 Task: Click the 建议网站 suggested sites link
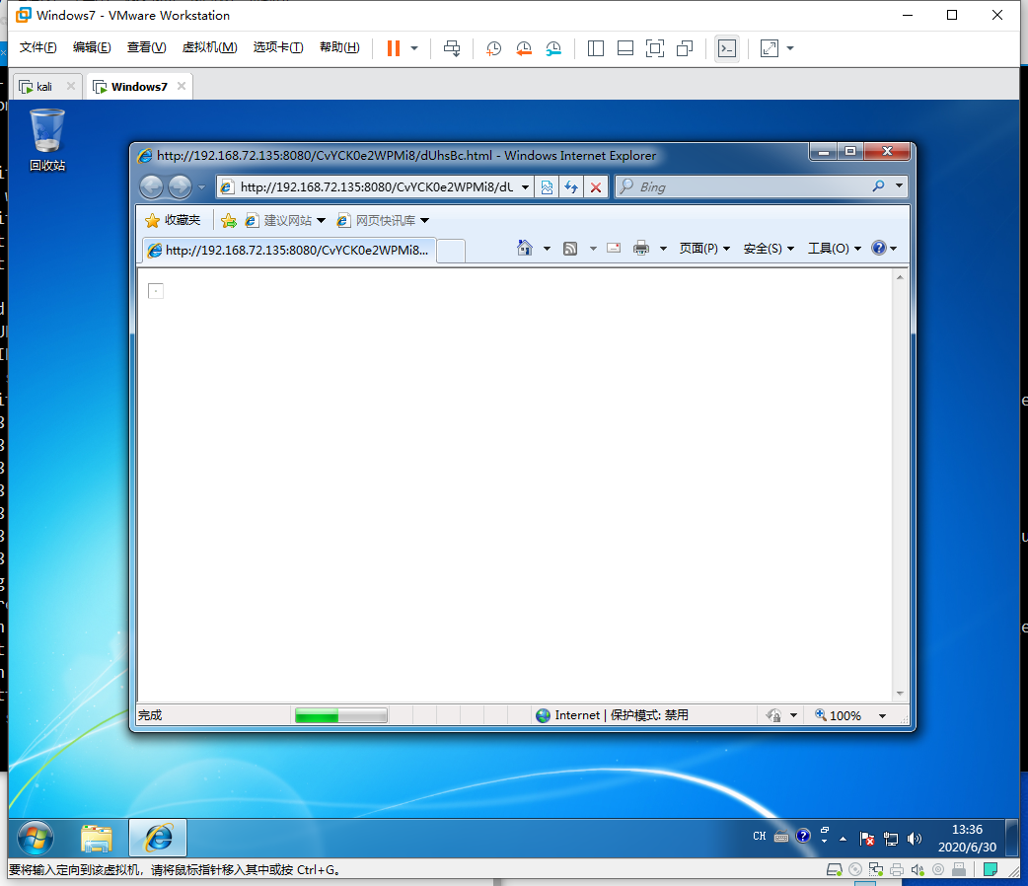tap(286, 220)
